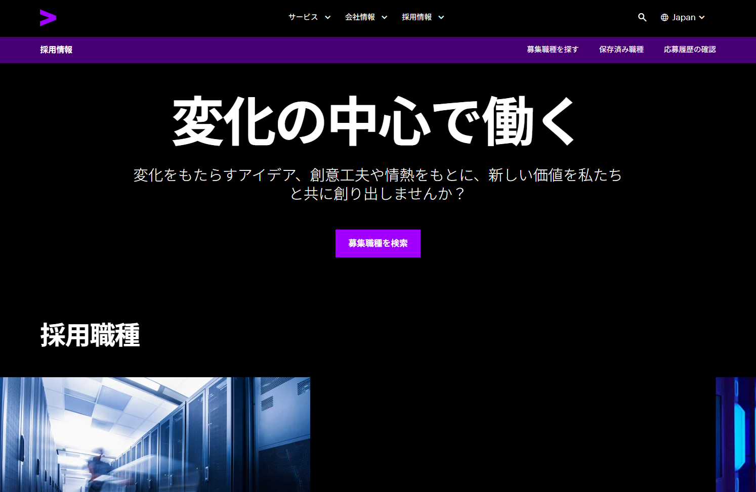Check 応募履歴の確認 application history
The image size is (756, 492).
coord(690,50)
